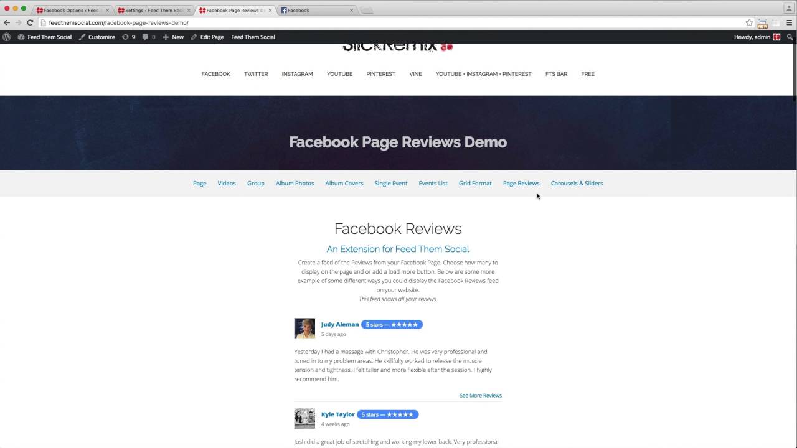Open INSTAGRAM in the main navigation
This screenshot has width=797, height=448.
[297, 74]
